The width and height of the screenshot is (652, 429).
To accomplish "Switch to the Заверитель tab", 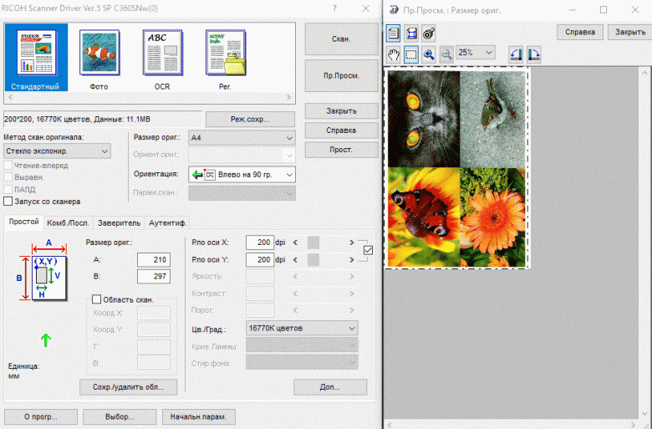I will 119,223.
